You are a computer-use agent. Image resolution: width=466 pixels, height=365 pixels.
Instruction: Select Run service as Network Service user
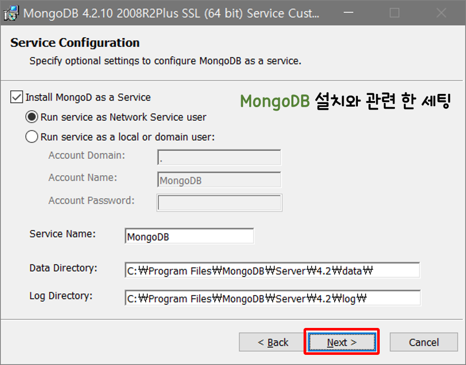[x=31, y=117]
